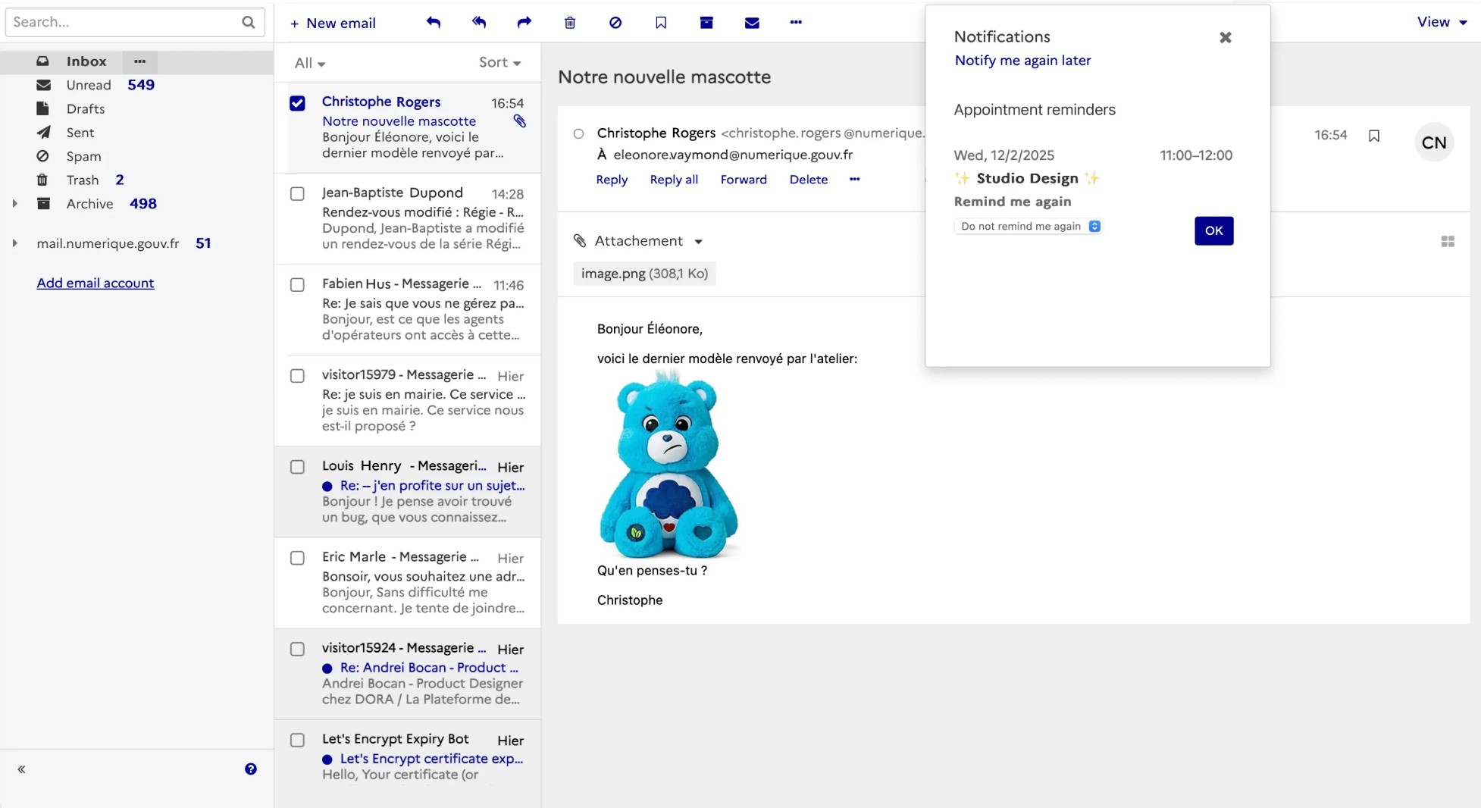Click the search magnifier icon
The height and width of the screenshot is (808, 1481).
point(248,22)
